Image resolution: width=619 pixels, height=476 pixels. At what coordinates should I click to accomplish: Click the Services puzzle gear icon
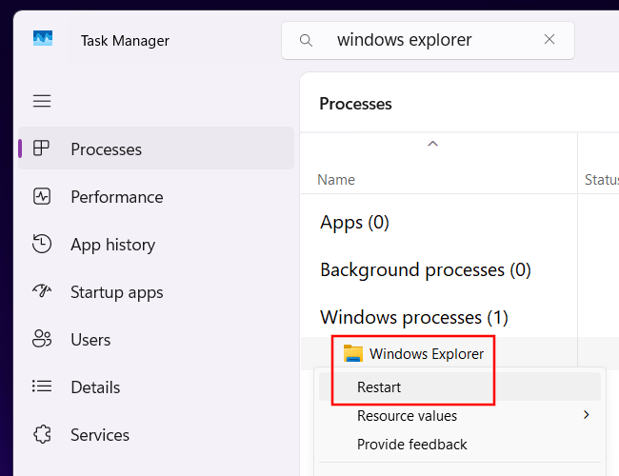coord(42,434)
